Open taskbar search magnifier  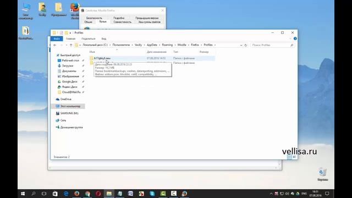[x=33, y=194]
